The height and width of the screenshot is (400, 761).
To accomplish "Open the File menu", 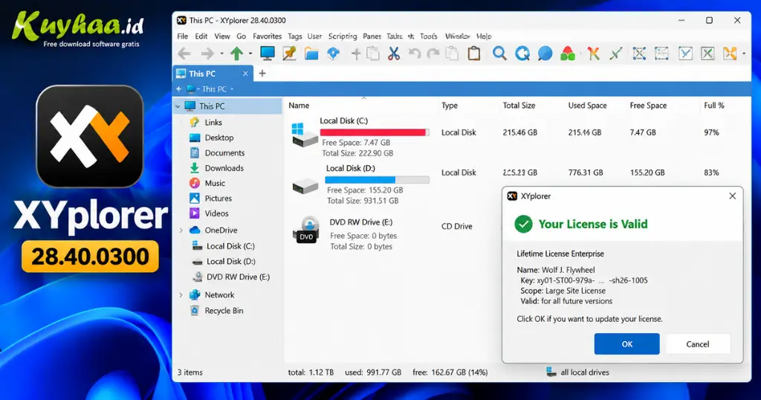I will (183, 36).
